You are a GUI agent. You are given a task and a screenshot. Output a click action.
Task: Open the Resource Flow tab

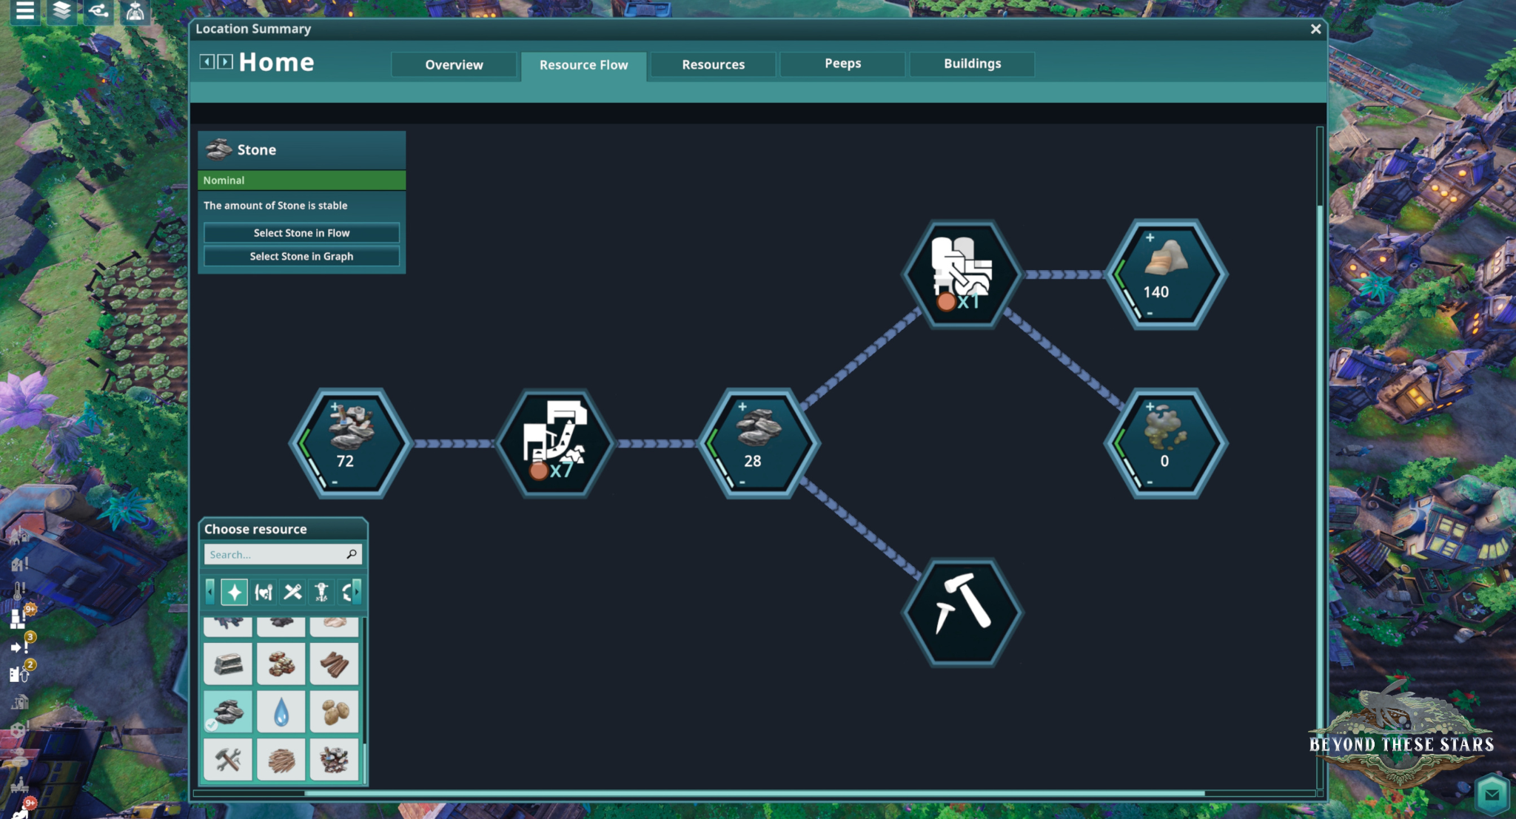[583, 65]
